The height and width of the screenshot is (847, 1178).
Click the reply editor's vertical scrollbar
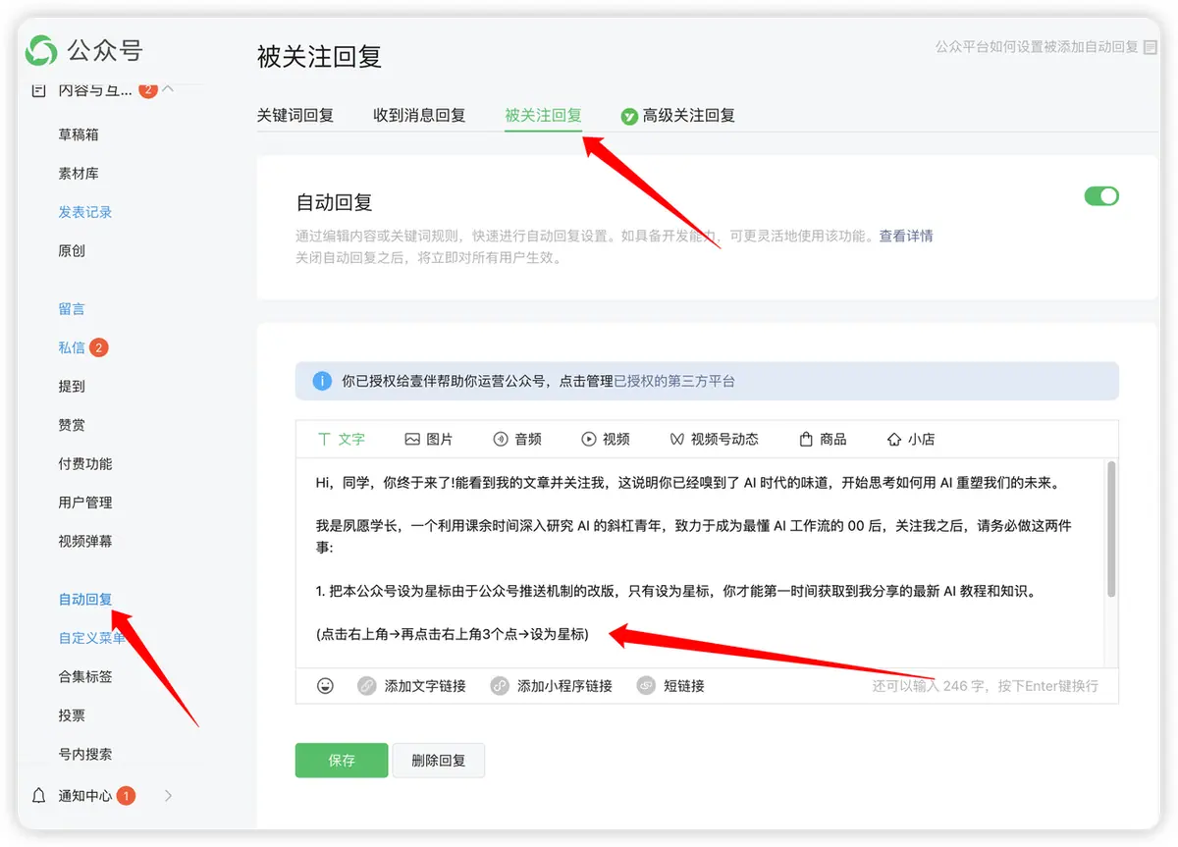pos(1111,530)
